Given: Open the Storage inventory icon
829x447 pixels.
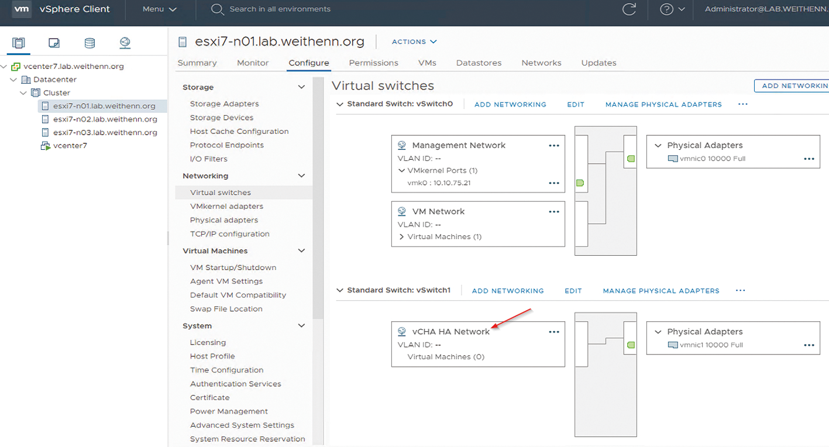Looking at the screenshot, I should click(90, 43).
